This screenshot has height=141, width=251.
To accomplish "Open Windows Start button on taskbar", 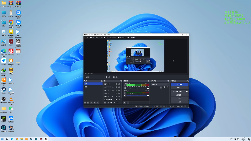I will 2,139.
